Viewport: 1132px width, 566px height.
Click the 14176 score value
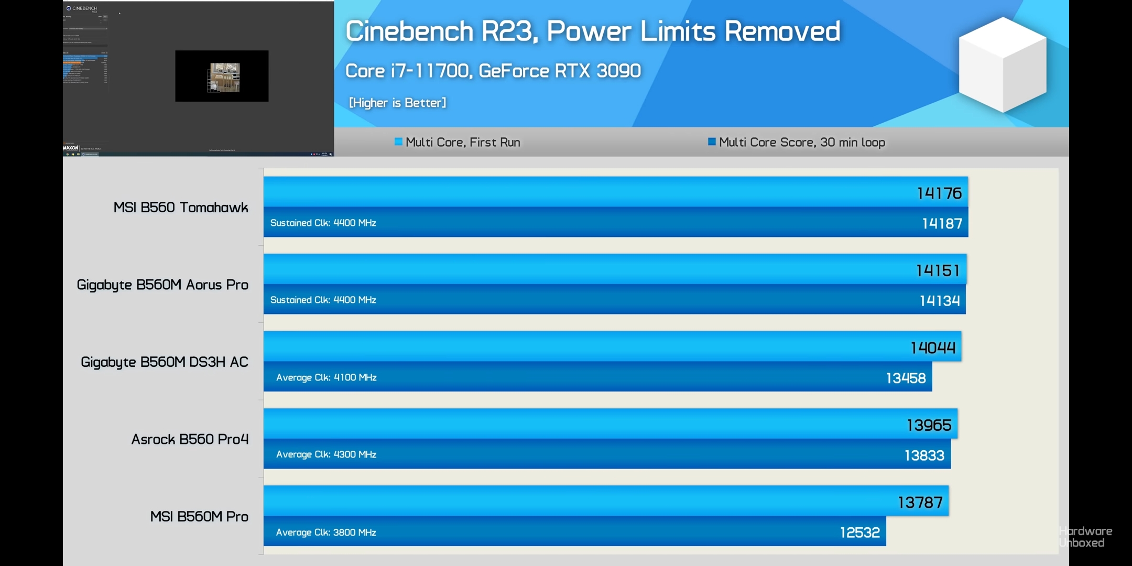939,193
